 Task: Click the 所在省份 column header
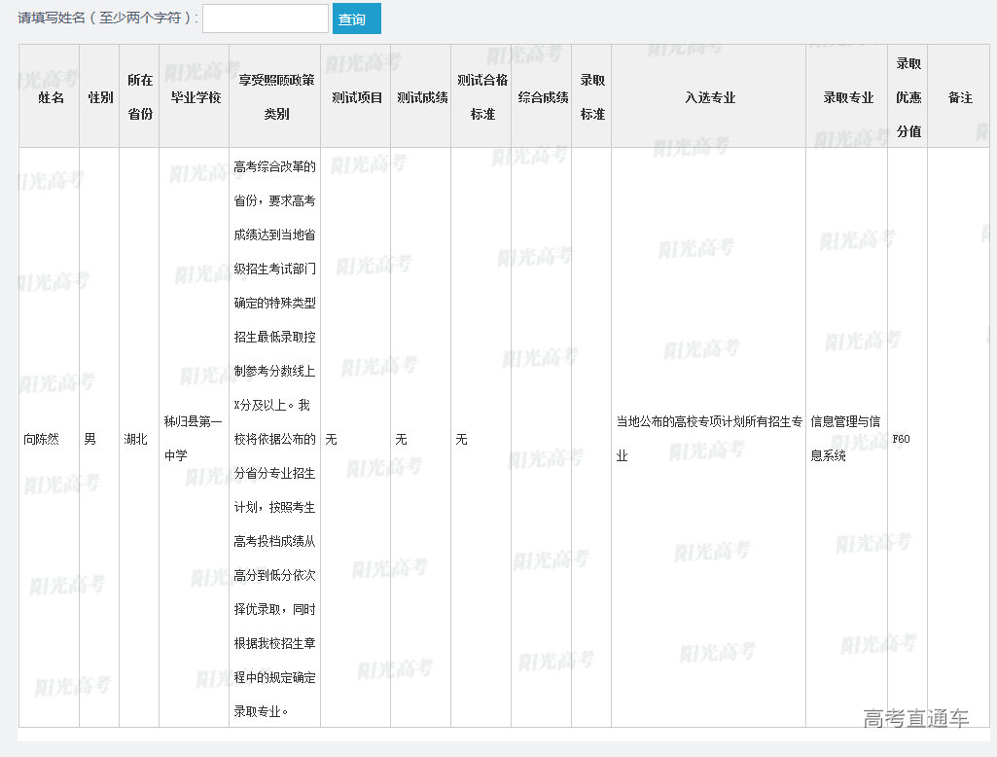tap(140, 97)
